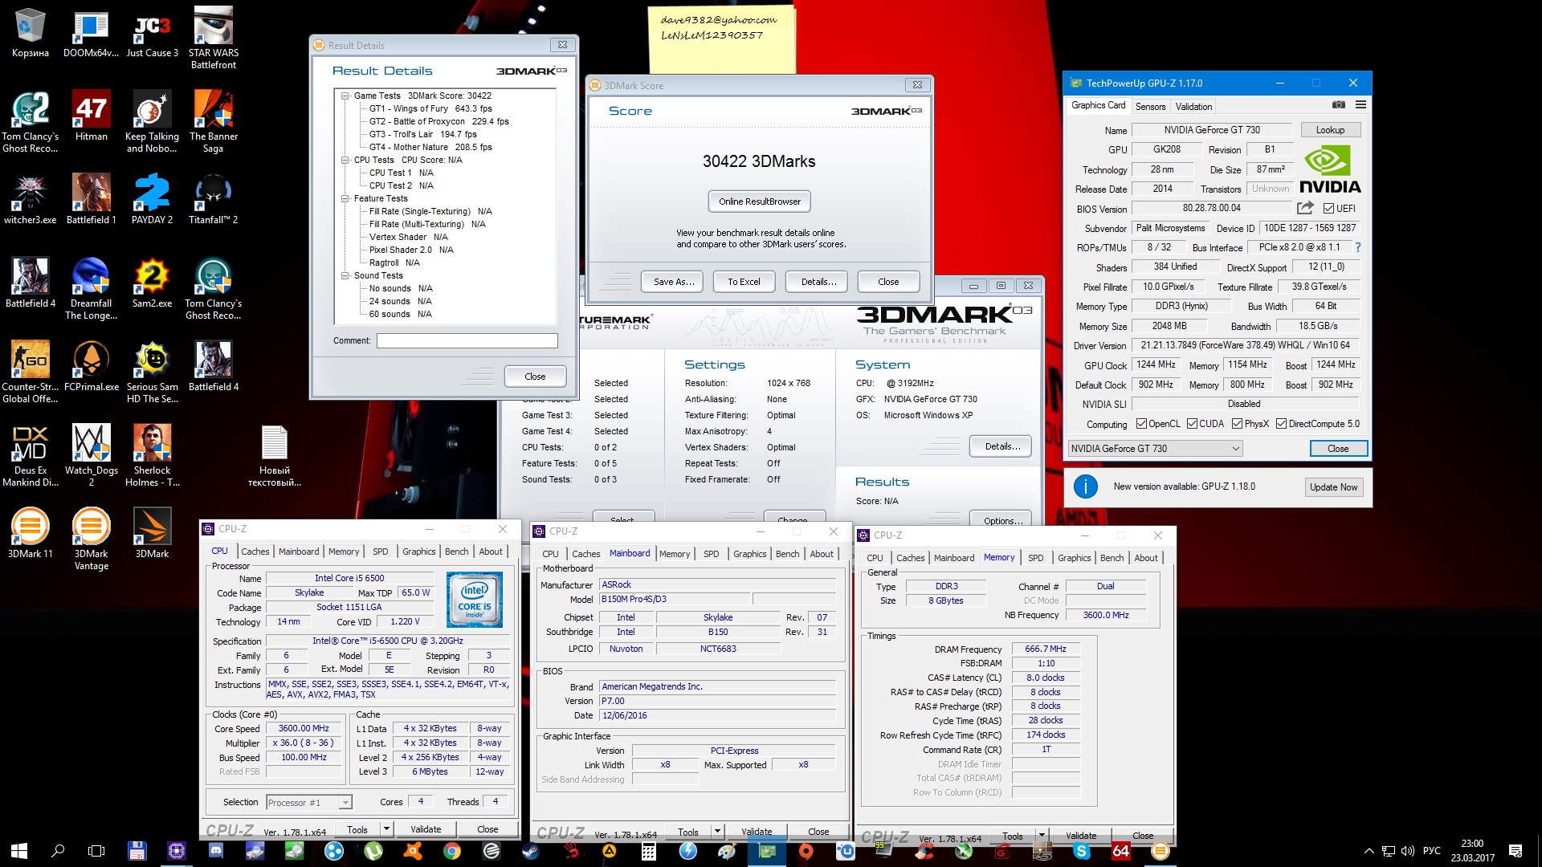Viewport: 1542px width, 867px height.
Task: Select Titanfall 2 desktop icon
Action: pos(214,200)
